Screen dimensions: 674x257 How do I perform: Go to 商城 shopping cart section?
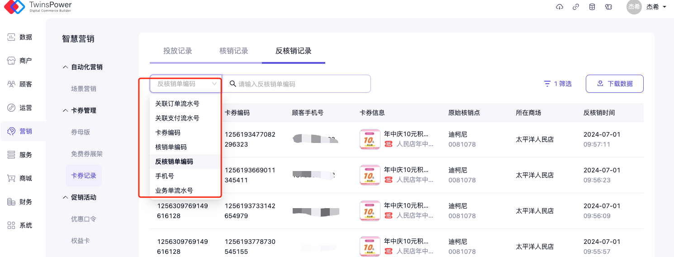(20, 178)
